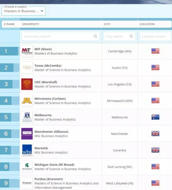
Task: Click the University search magnifier icon
Action: 95,36
